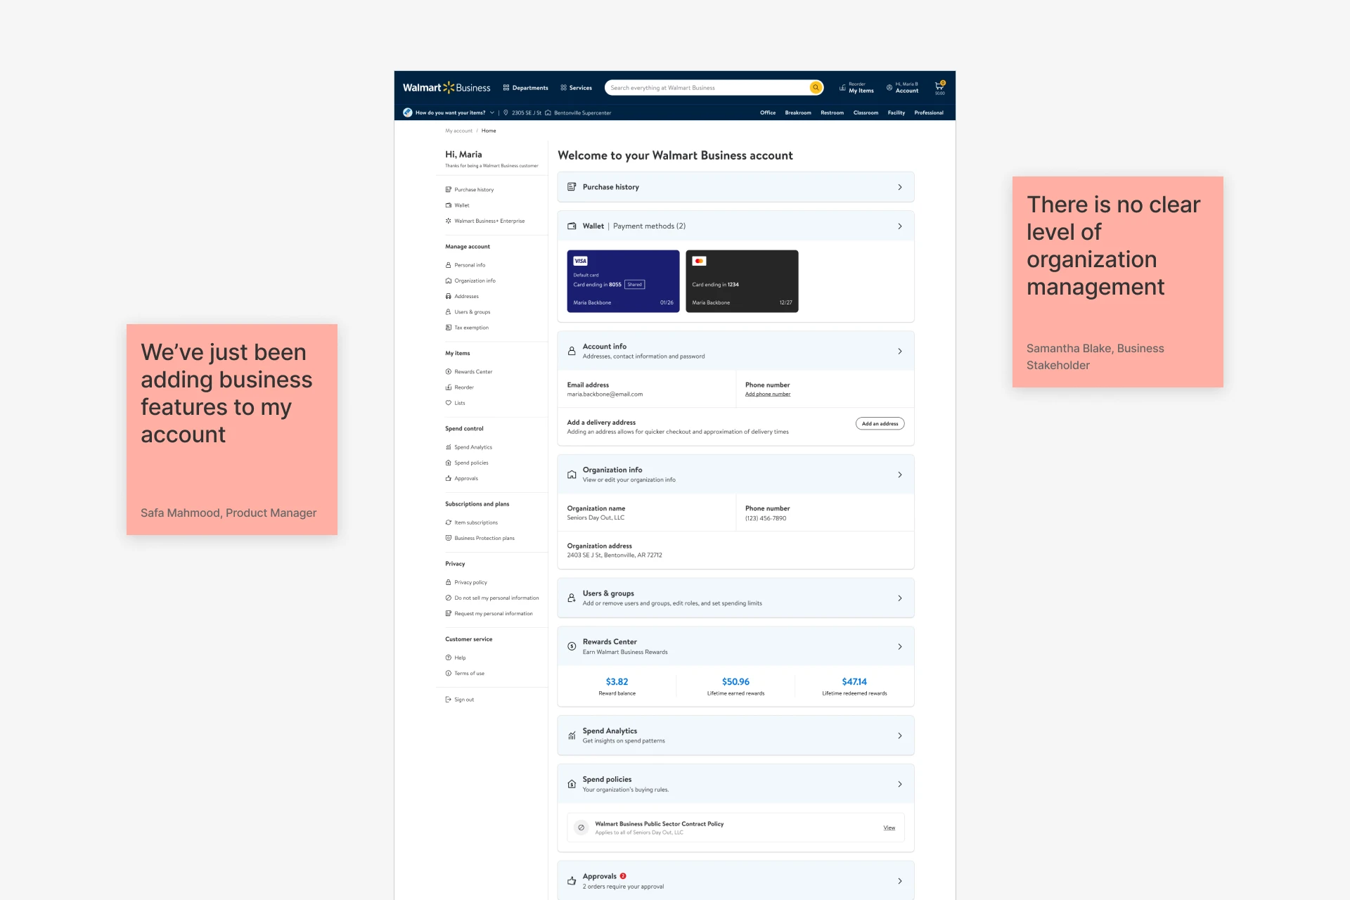The height and width of the screenshot is (900, 1350).
Task: Click the Services icon in the header
Action: coord(563,87)
